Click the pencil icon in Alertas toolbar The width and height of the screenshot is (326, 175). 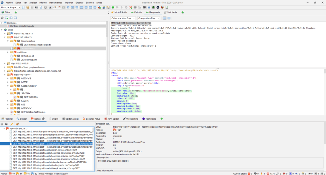point(12,124)
